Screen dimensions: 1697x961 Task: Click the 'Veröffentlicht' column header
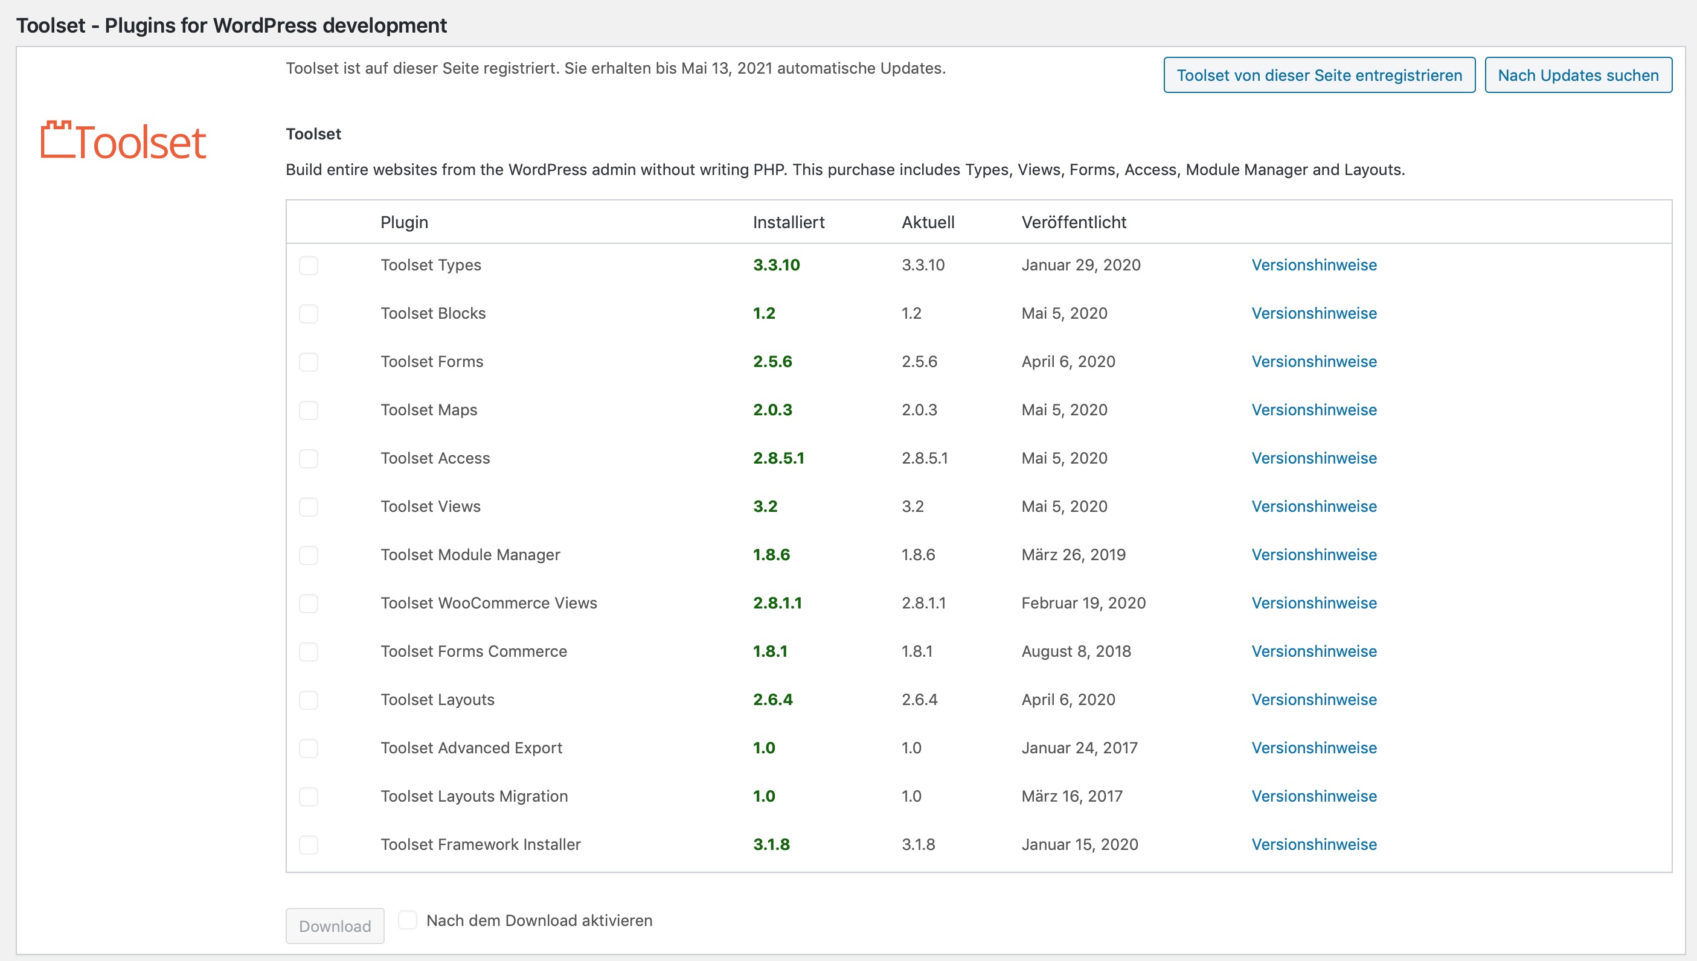pyautogui.click(x=1074, y=222)
